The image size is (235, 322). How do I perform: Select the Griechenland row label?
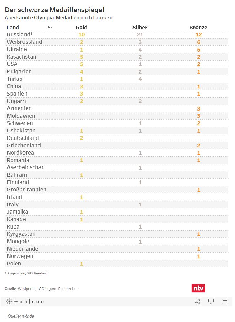tap(24, 146)
